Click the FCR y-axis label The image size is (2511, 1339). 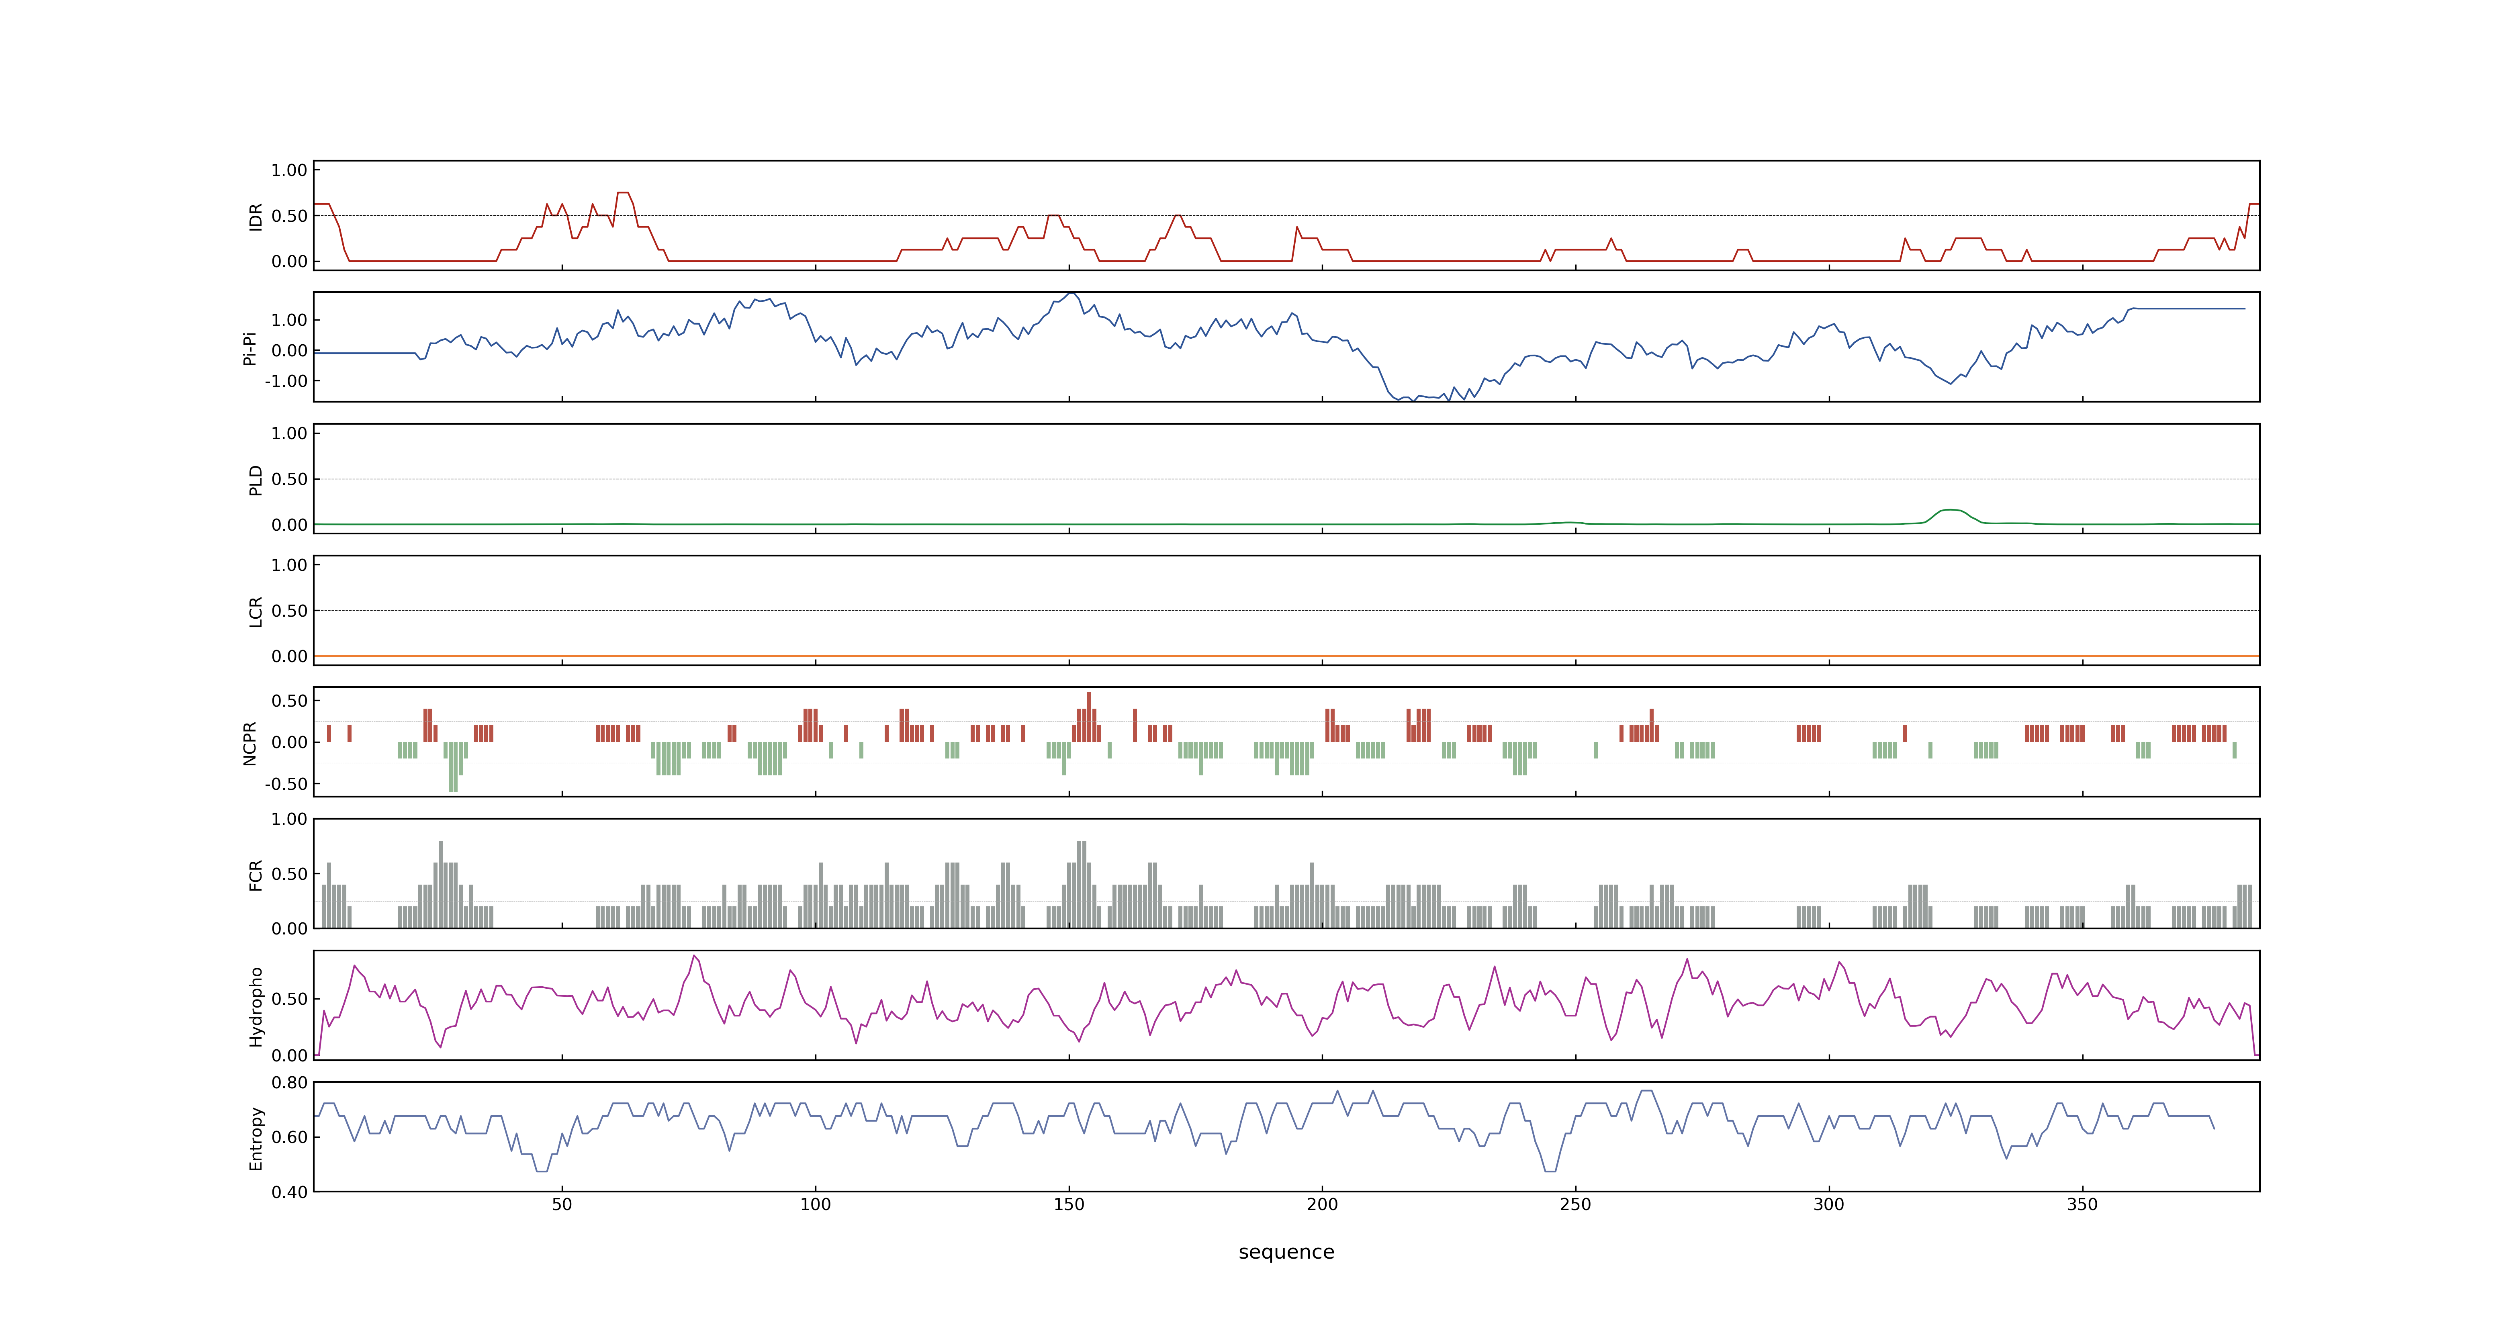click(256, 875)
